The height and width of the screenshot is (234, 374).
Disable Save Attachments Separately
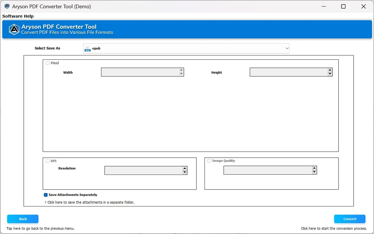tap(45, 195)
